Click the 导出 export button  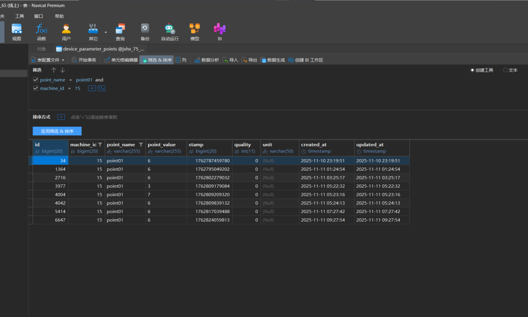tap(249, 60)
